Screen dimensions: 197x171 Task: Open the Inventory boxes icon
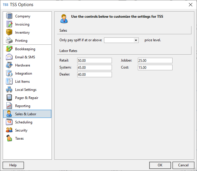[x=9, y=32]
